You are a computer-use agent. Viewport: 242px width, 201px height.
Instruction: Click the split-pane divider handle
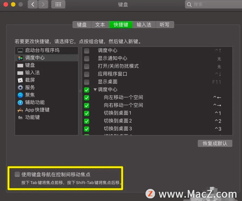pyautogui.click(x=80, y=91)
